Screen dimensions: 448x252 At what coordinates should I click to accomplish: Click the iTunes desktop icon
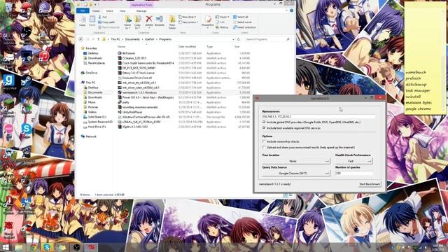pyautogui.click(x=43, y=57)
